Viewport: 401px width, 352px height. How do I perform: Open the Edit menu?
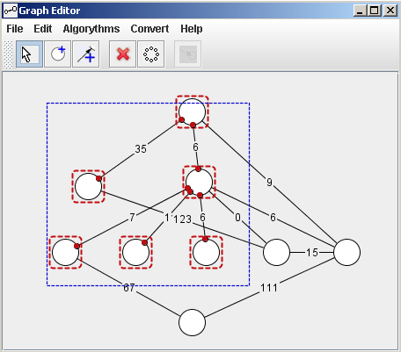pyautogui.click(x=43, y=29)
